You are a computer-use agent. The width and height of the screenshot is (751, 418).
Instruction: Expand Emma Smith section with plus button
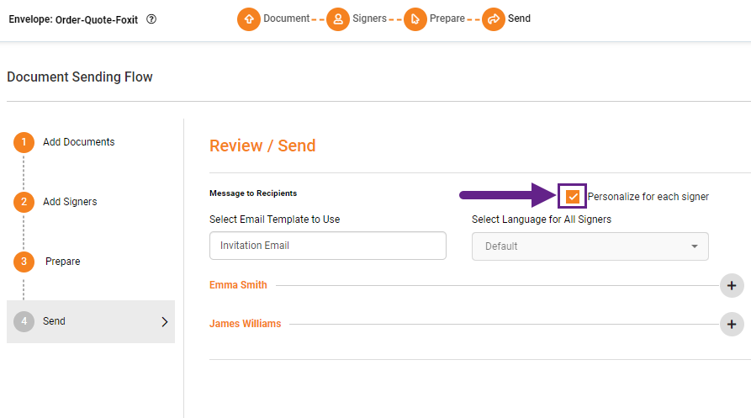(732, 286)
